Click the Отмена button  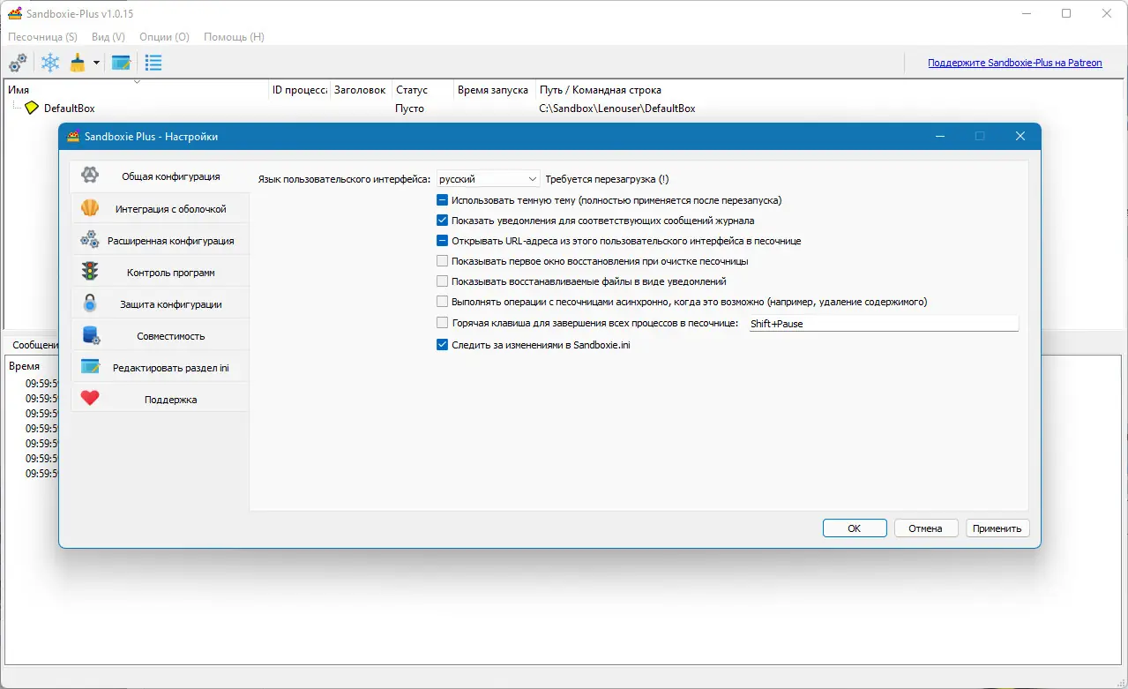pos(926,528)
